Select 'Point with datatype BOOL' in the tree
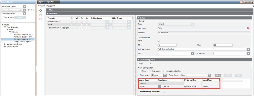 tap(23, 35)
